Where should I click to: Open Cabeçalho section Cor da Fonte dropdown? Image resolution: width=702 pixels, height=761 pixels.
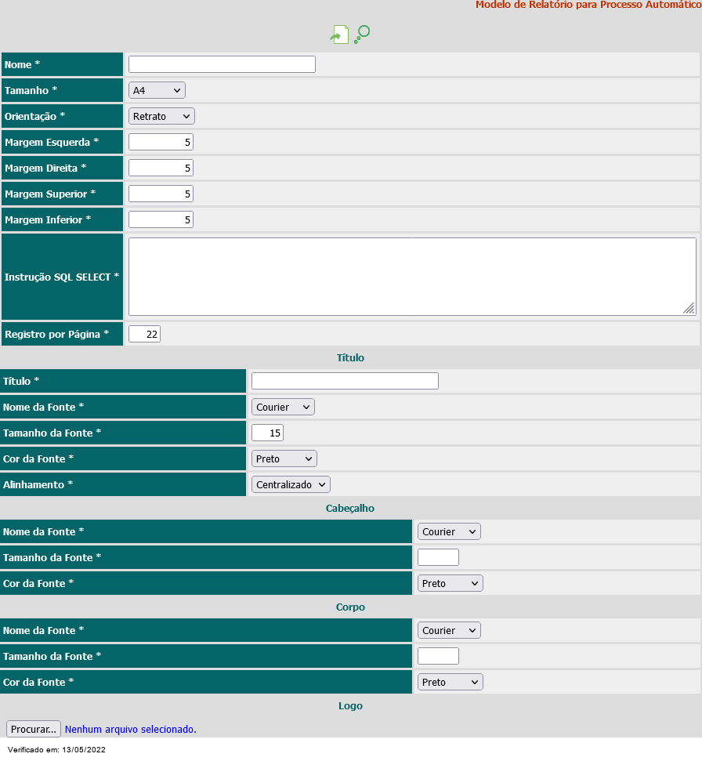tap(451, 583)
